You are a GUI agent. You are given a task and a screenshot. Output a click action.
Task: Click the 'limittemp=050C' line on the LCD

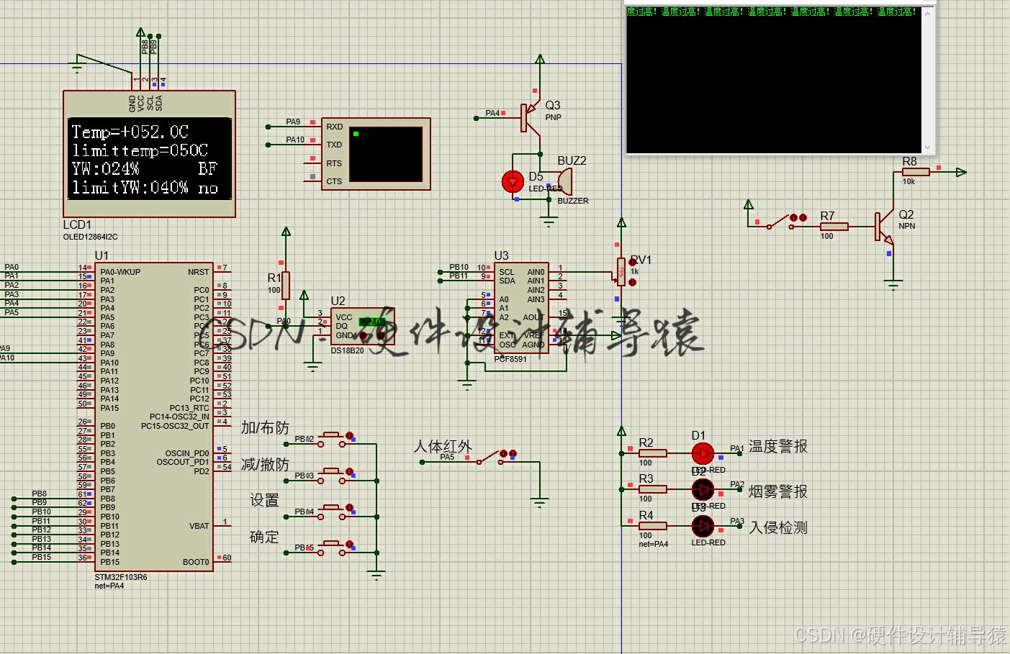(140, 150)
